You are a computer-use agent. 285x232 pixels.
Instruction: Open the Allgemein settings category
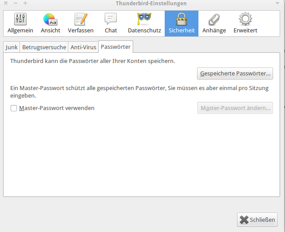(x=20, y=24)
